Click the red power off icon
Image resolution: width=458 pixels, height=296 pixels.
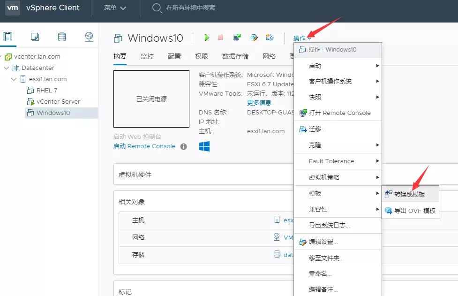tap(220, 38)
